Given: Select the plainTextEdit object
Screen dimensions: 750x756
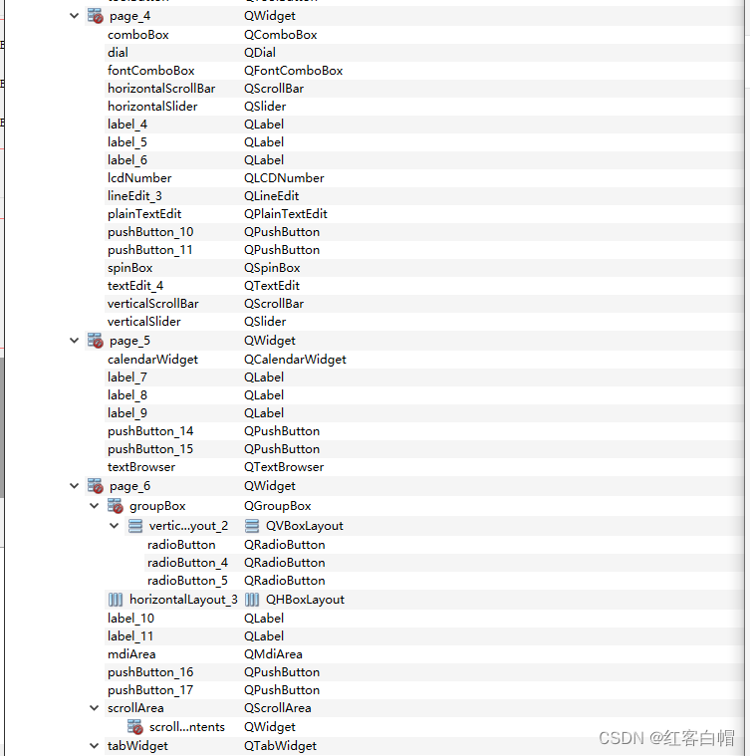Looking at the screenshot, I should (x=144, y=213).
